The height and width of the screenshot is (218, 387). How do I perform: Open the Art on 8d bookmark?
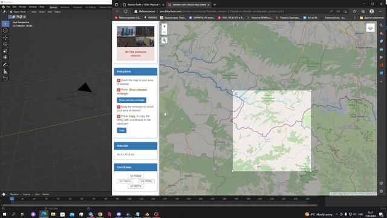310,18
